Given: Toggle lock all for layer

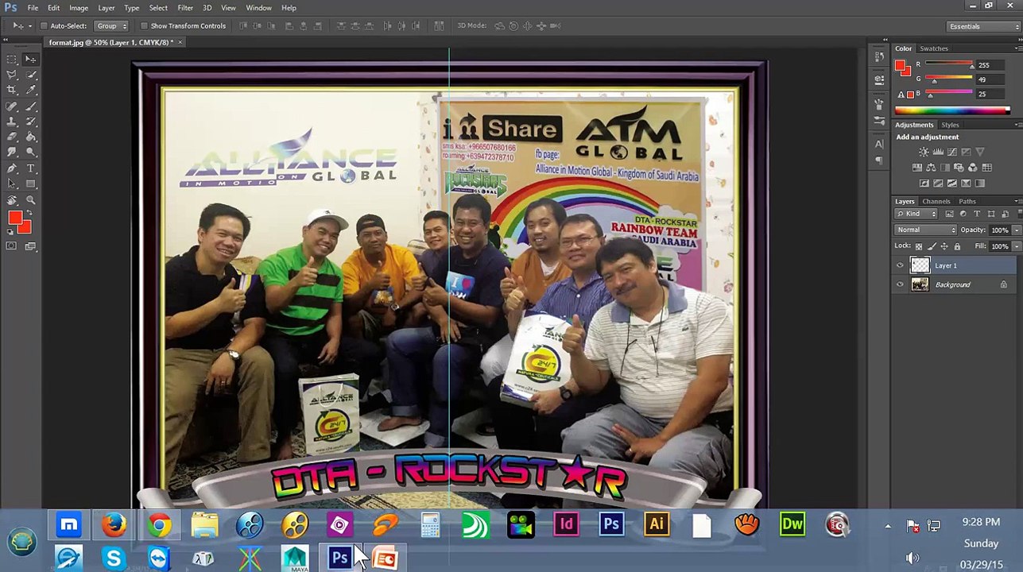Looking at the screenshot, I should 957,246.
